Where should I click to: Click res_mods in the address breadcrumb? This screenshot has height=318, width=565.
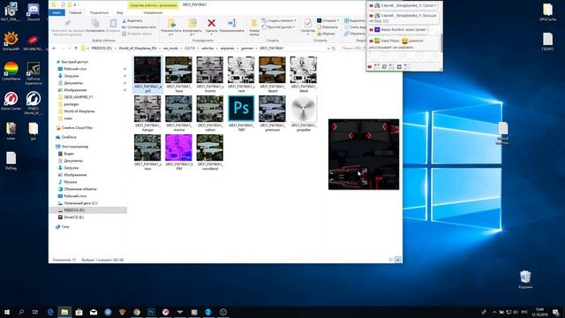click(170, 48)
